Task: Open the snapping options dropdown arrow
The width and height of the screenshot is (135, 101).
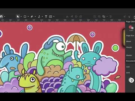Action: pyautogui.click(x=4, y=17)
